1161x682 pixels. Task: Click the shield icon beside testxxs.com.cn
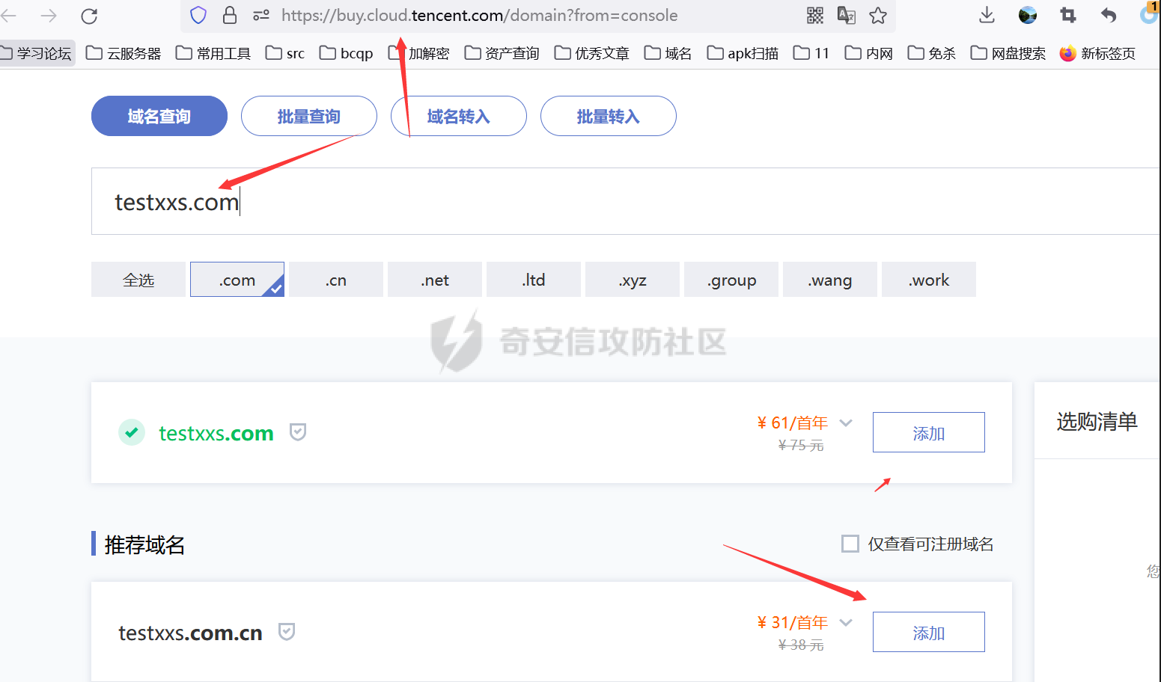pyautogui.click(x=287, y=632)
